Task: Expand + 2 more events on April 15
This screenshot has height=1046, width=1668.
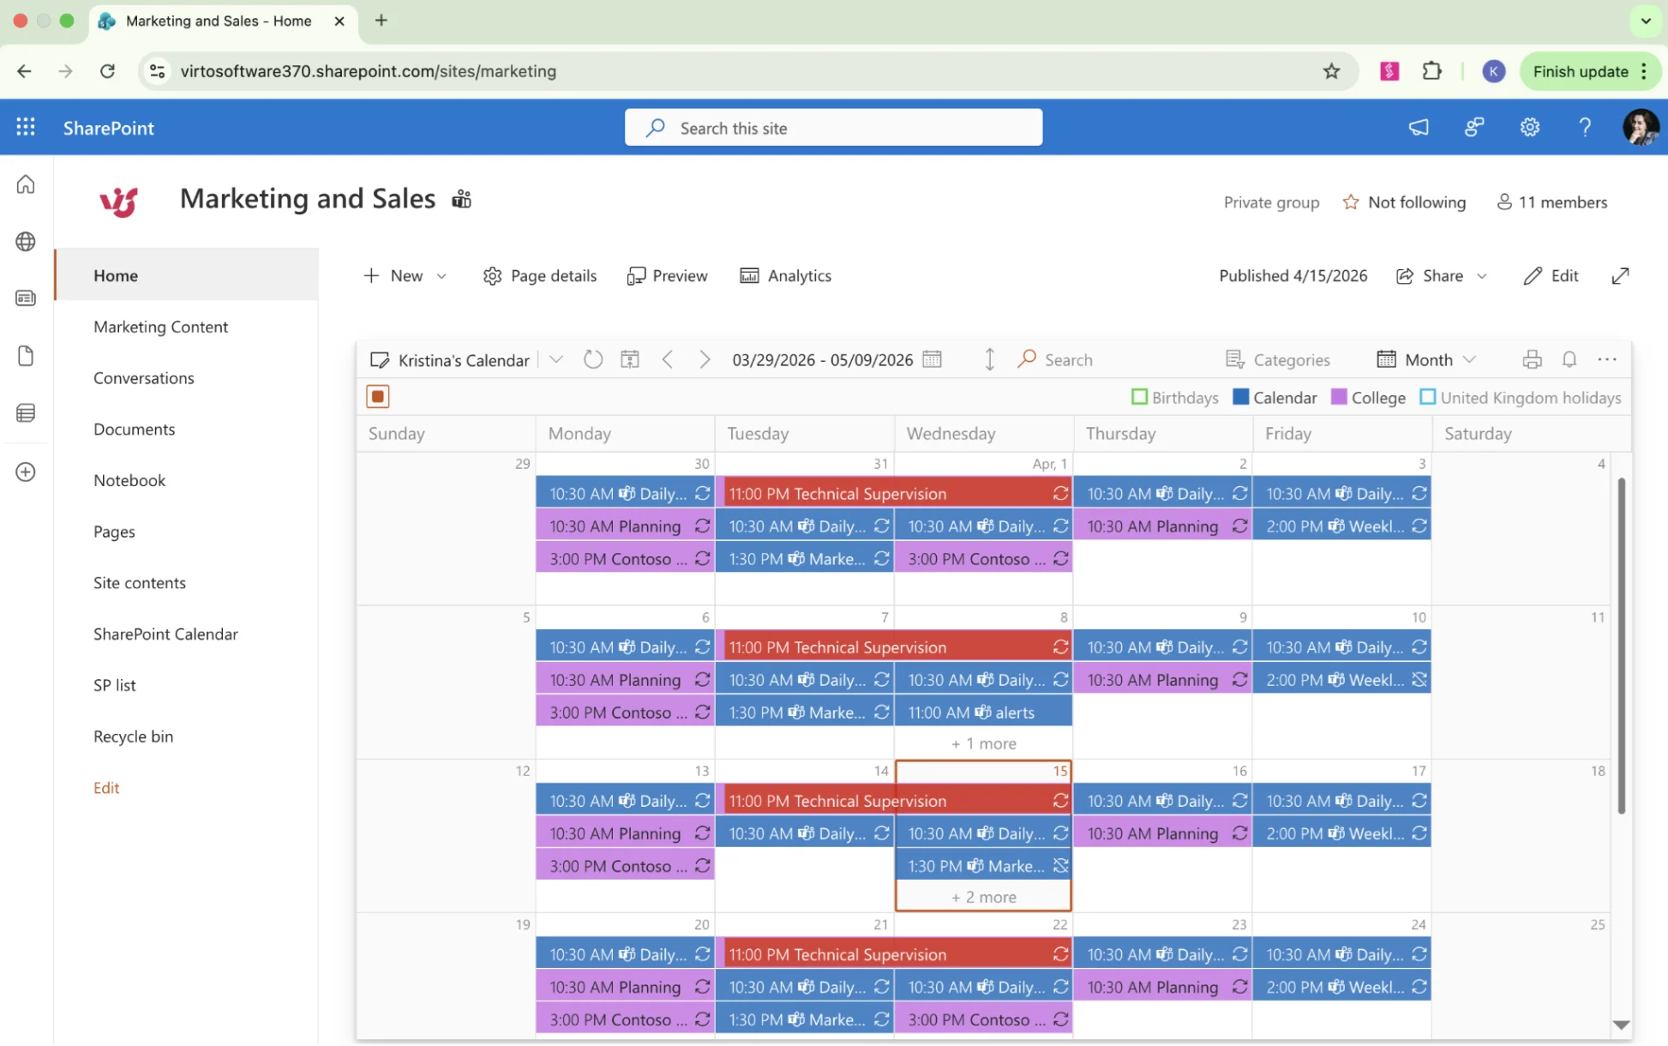Action: pyautogui.click(x=983, y=897)
